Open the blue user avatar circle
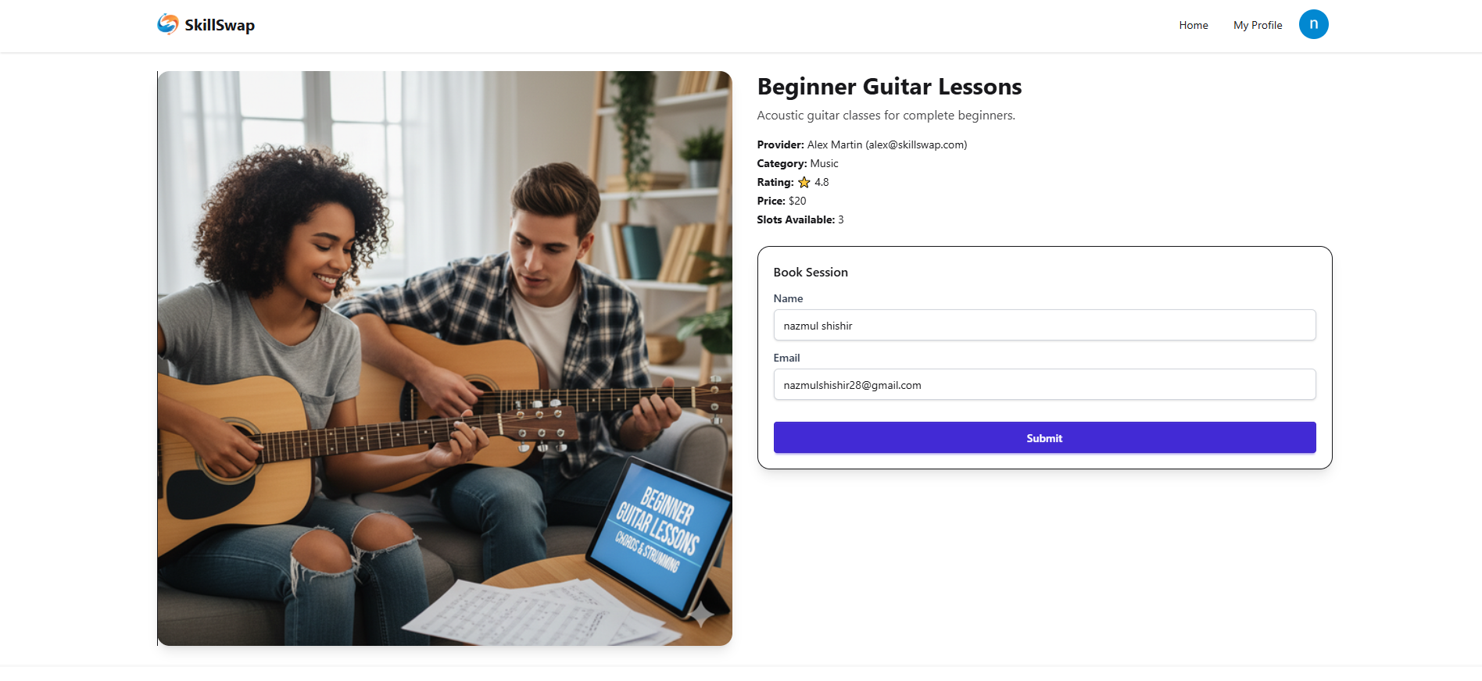1482x681 pixels. coord(1313,24)
